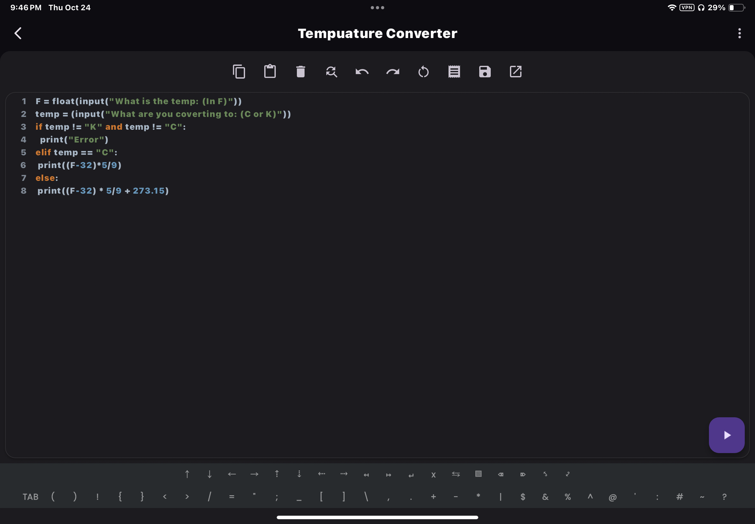
Task: Undo the last edit
Action: 362,72
